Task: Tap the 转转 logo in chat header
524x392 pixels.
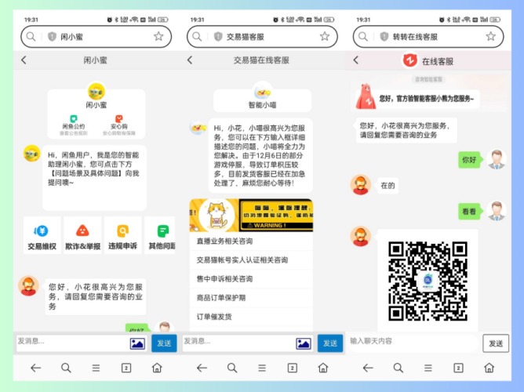Action: pos(409,60)
